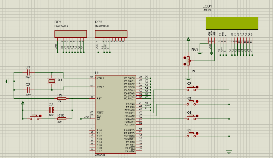Select the C2 capacitor symbol
The image size is (273, 158).
[x=29, y=90]
